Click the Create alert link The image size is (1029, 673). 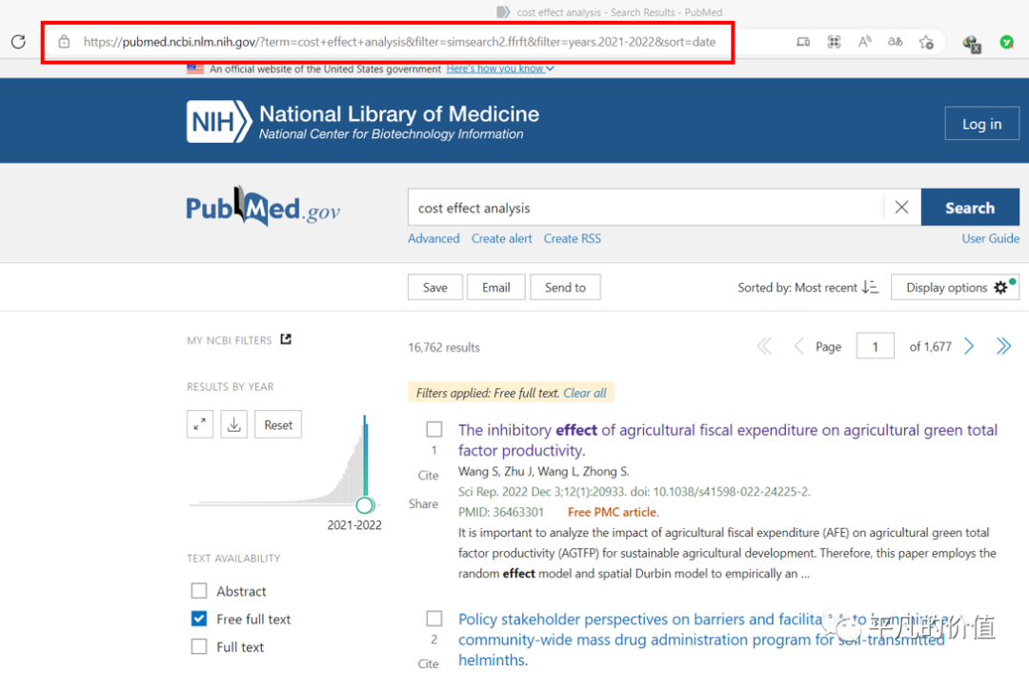pos(501,238)
